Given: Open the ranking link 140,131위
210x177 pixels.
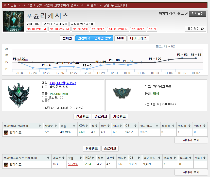Looking at the screenshot, I should point(63,83).
